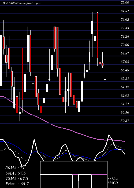Click the 70.06 price axis label
The width and height of the screenshot is (134, 188).
(x=125, y=45)
